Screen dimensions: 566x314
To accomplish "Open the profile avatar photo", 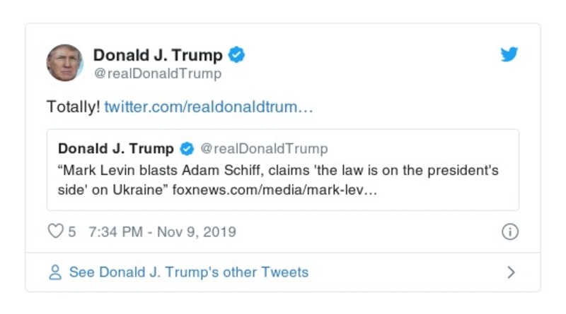I will tap(65, 63).
